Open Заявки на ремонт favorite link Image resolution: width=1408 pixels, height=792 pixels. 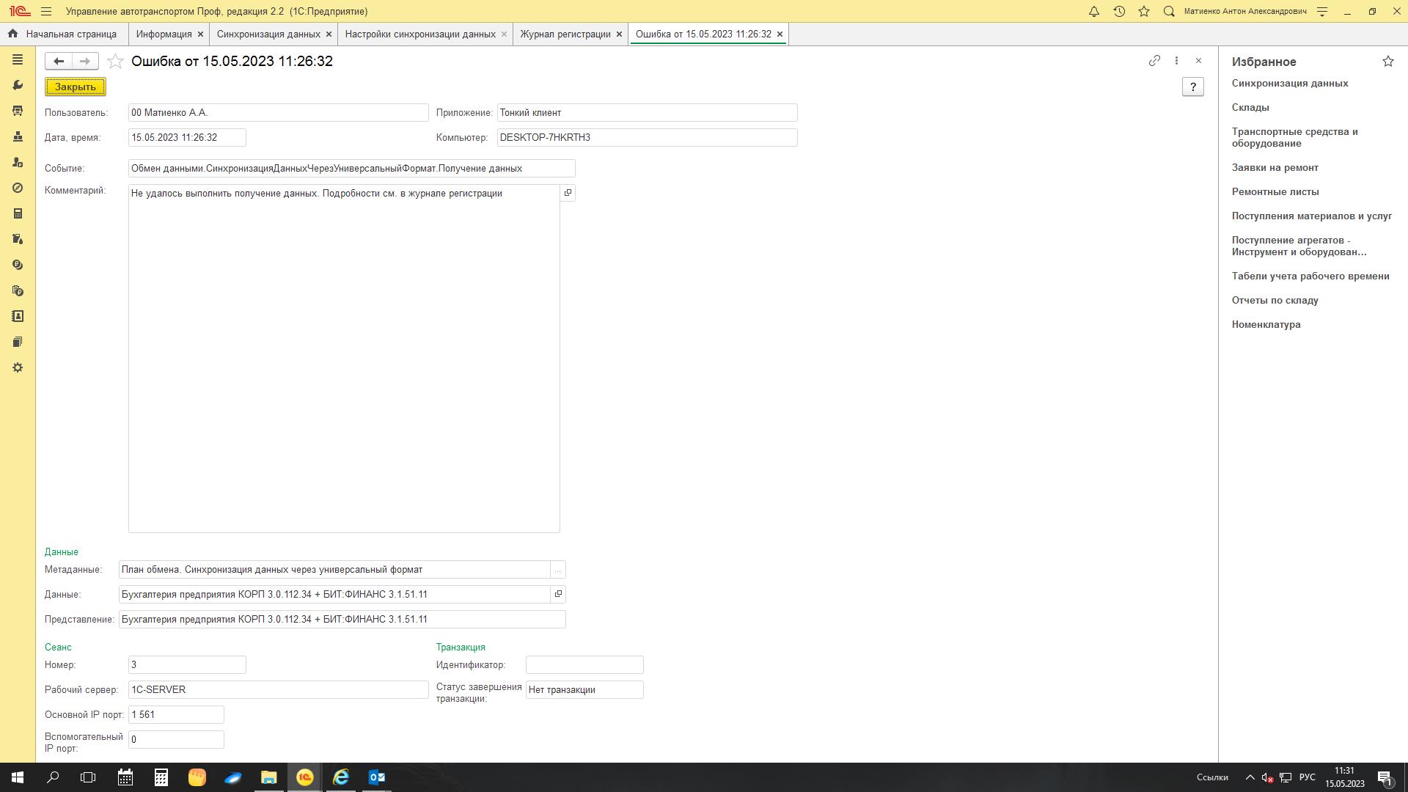pos(1275,168)
